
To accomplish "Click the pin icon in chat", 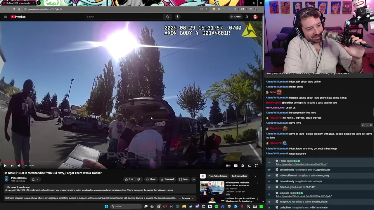I will pos(363,125).
